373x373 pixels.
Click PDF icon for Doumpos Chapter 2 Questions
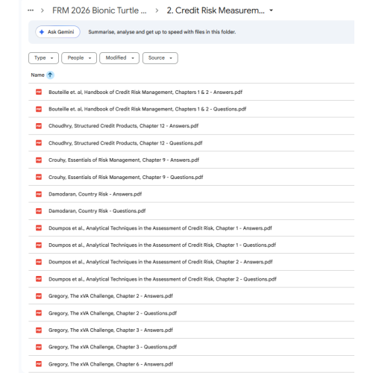pyautogui.click(x=39, y=279)
